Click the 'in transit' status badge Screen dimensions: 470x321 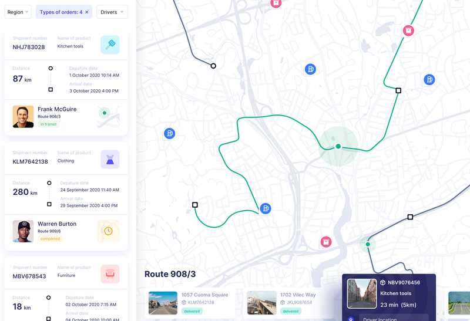(x=49, y=124)
